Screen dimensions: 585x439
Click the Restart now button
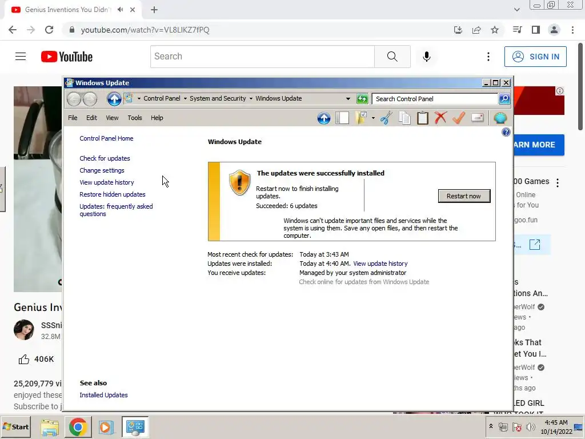tap(464, 196)
